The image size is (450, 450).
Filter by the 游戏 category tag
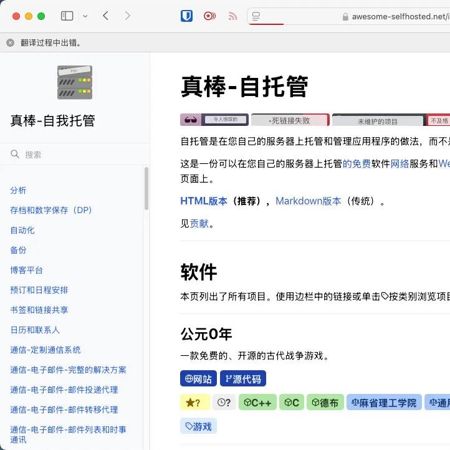coord(198,426)
